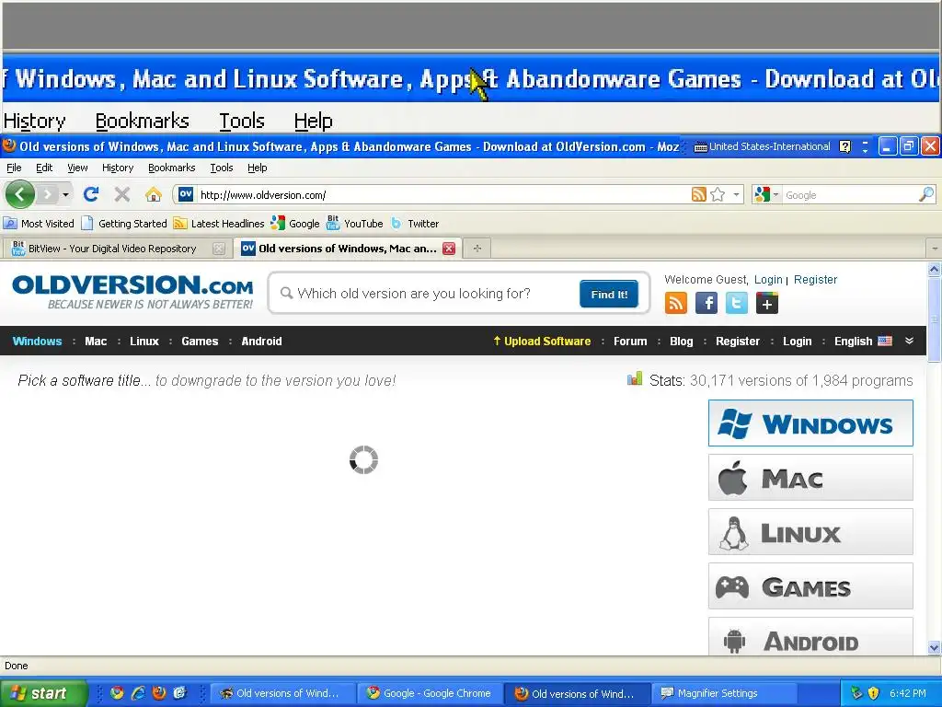Open the File menu
The width and height of the screenshot is (942, 707).
pos(14,168)
